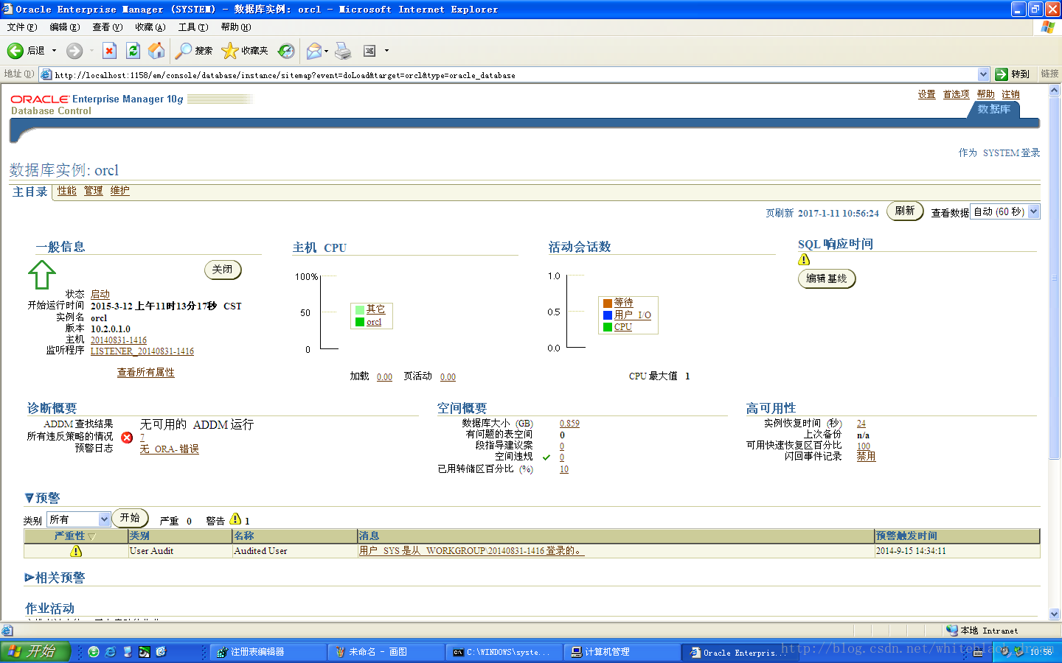
Task: Click the Windows 开始 Start button
Action: click(x=35, y=652)
